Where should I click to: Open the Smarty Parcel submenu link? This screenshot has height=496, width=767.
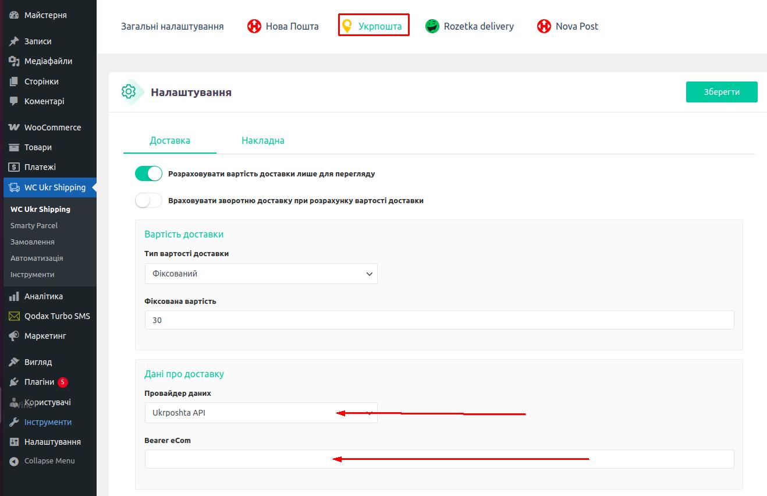coord(34,225)
